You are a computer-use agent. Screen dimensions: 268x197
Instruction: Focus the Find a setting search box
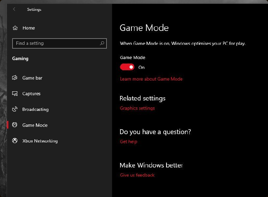pos(60,43)
